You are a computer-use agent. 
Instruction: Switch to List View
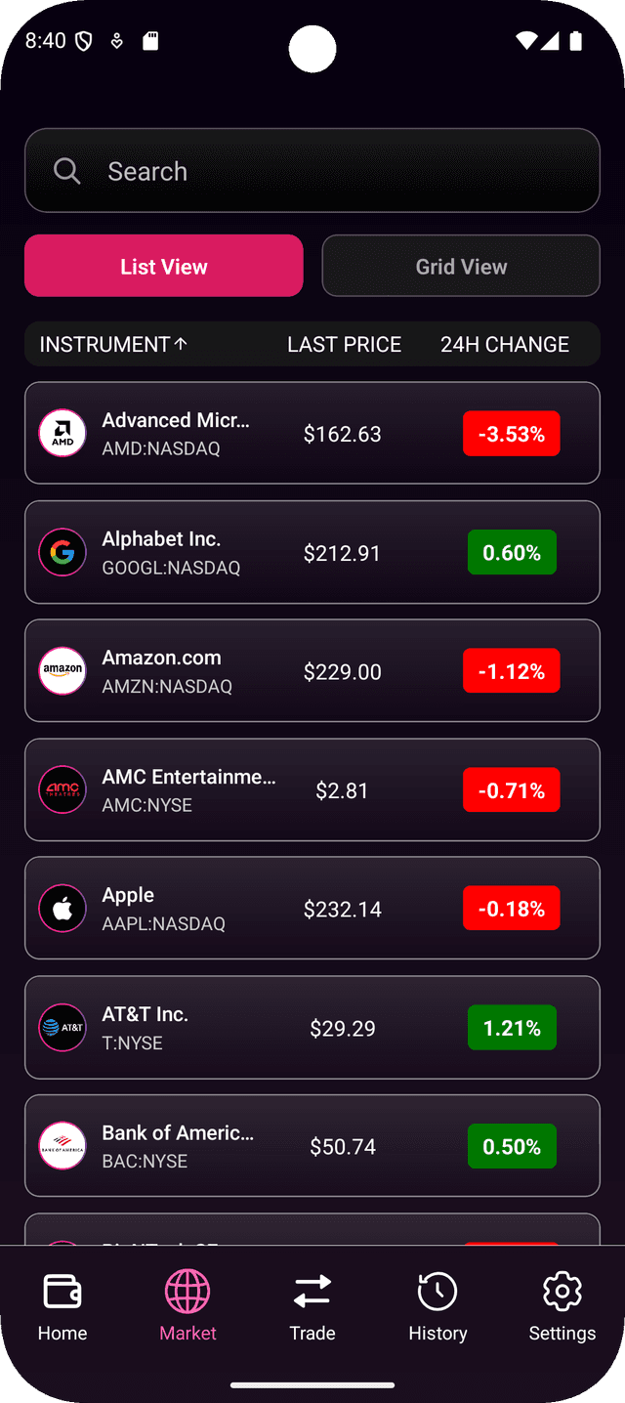click(x=164, y=266)
